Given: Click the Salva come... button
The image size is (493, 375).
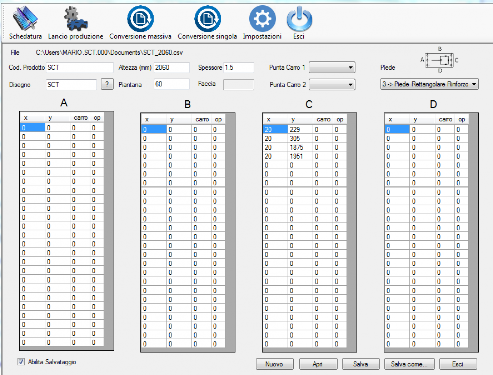Looking at the screenshot, I should click(409, 364).
